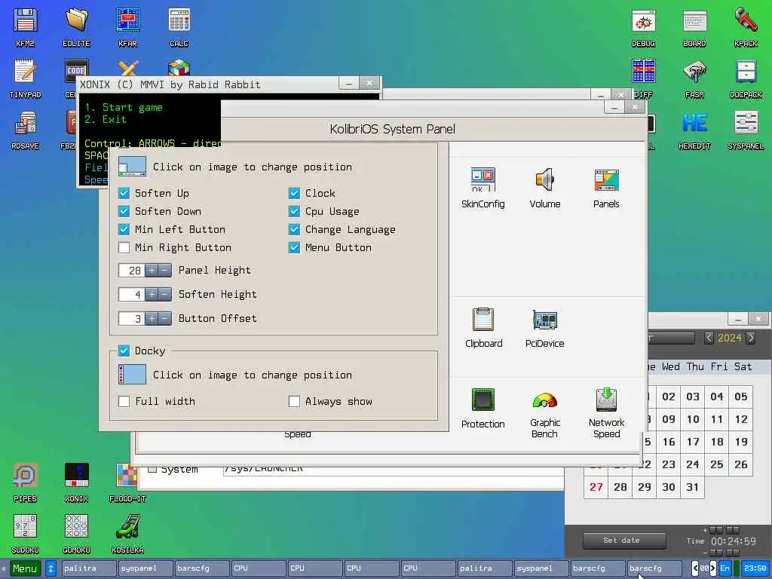Launch the SUDOKU game icon
The width and height of the screenshot is (772, 579).
coord(25,534)
